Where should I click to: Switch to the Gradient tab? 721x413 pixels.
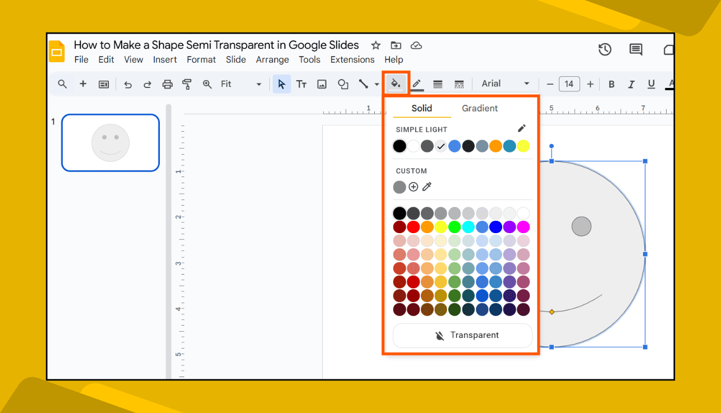click(x=480, y=108)
